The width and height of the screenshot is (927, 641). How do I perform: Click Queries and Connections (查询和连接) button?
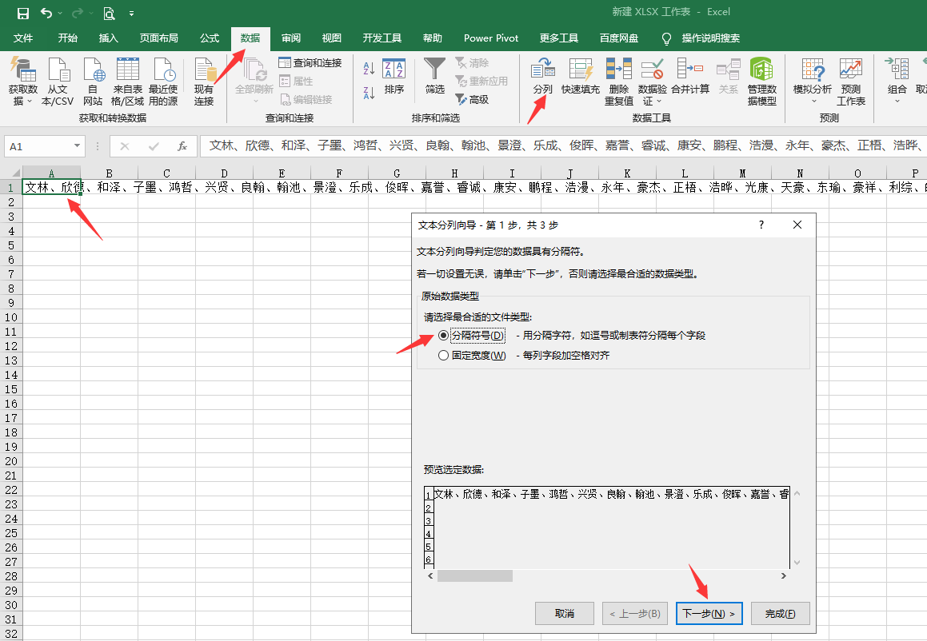click(x=310, y=62)
